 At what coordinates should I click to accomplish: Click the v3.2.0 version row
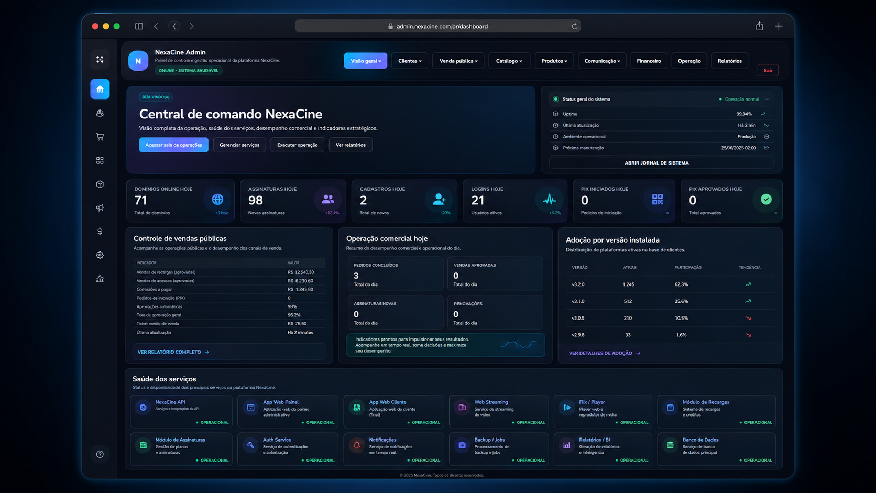pos(670,284)
